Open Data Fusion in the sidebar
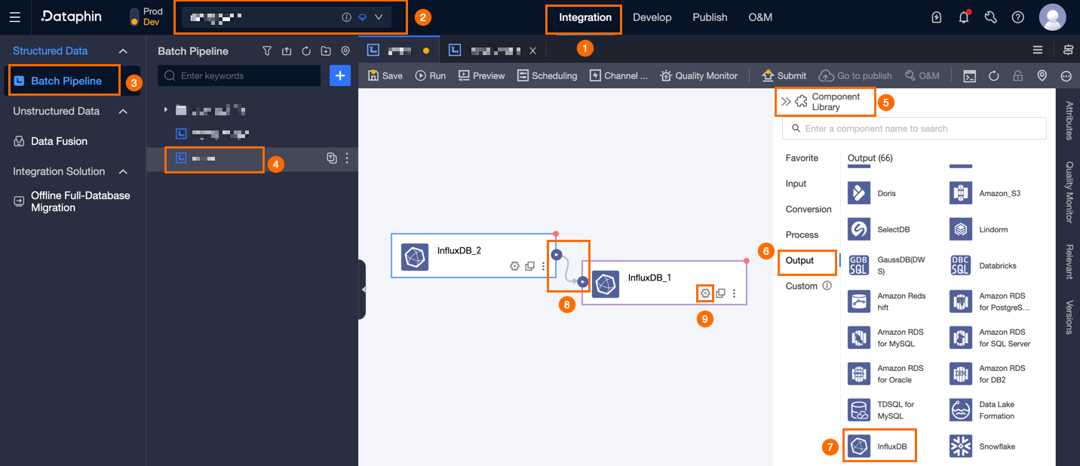Screen dimensions: 1080x466 point(59,141)
